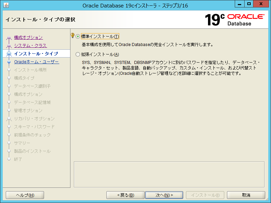
Task: Minimize the installer window
Action: [239, 4]
